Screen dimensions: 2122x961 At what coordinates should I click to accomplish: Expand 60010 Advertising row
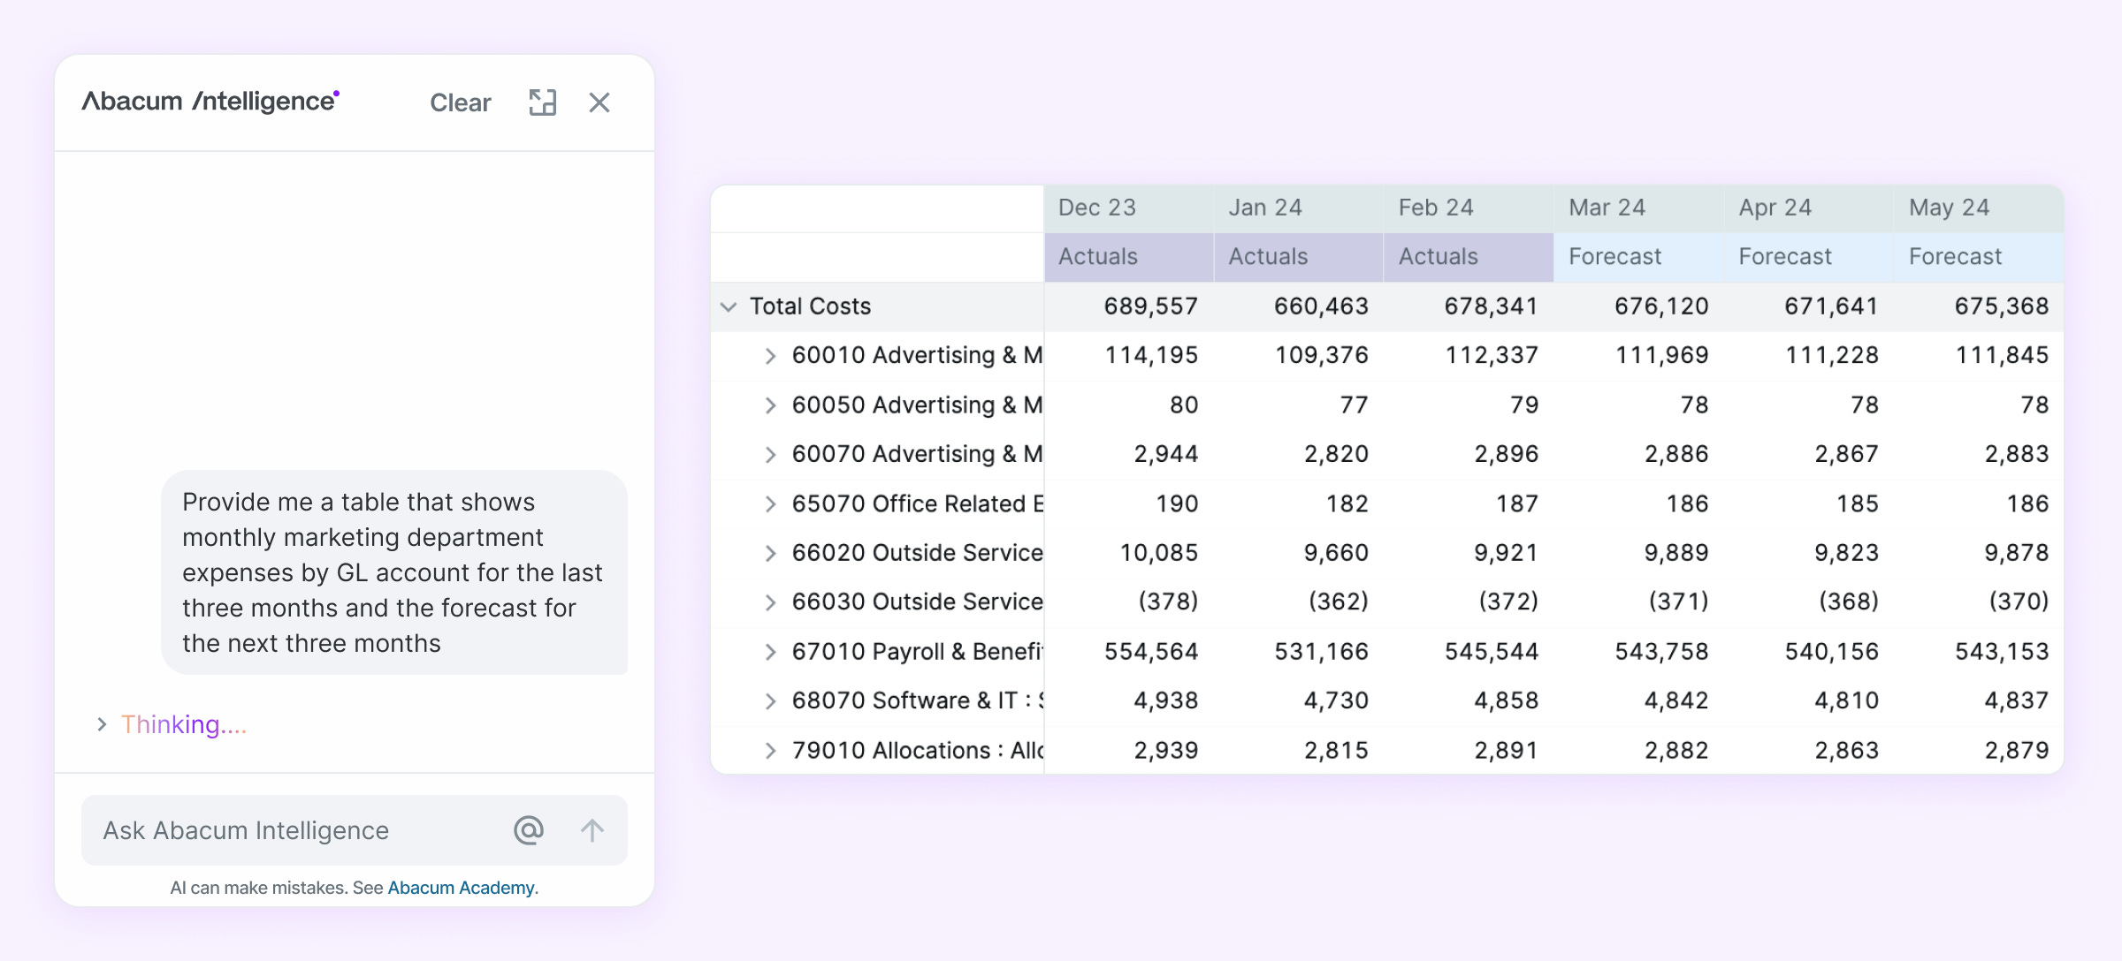coord(770,356)
